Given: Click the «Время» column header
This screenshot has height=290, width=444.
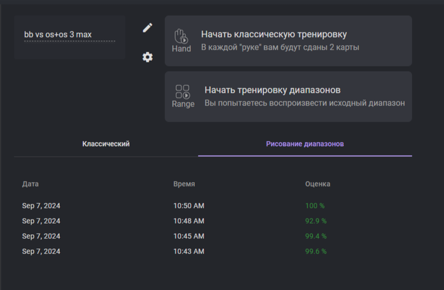Looking at the screenshot, I should pyautogui.click(x=184, y=184).
